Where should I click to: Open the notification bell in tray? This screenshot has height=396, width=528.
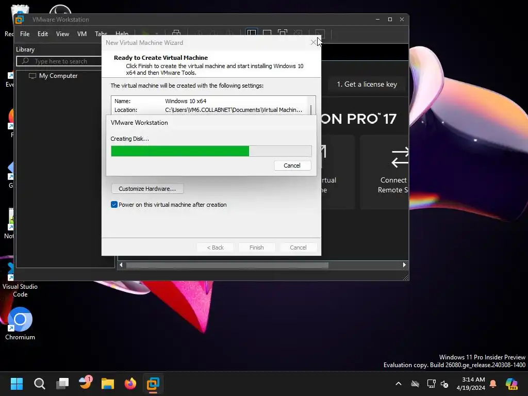493,384
